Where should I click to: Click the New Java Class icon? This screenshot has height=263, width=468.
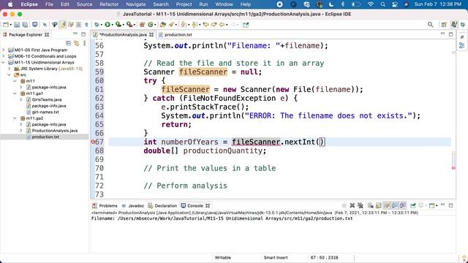click(151, 25)
